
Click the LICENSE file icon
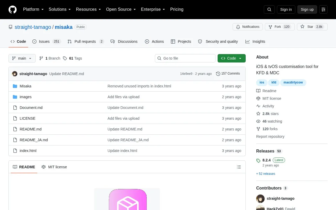15,118
